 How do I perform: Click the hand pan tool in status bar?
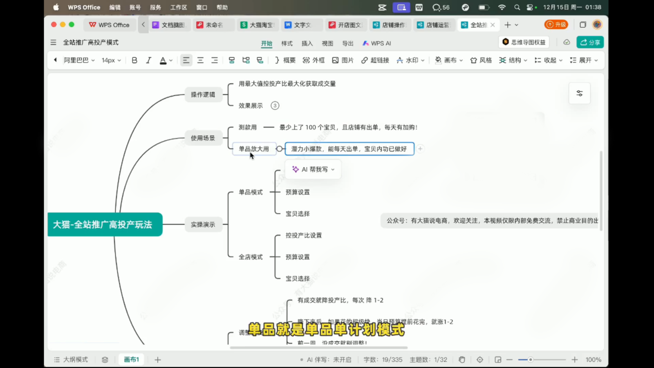pyautogui.click(x=462, y=359)
